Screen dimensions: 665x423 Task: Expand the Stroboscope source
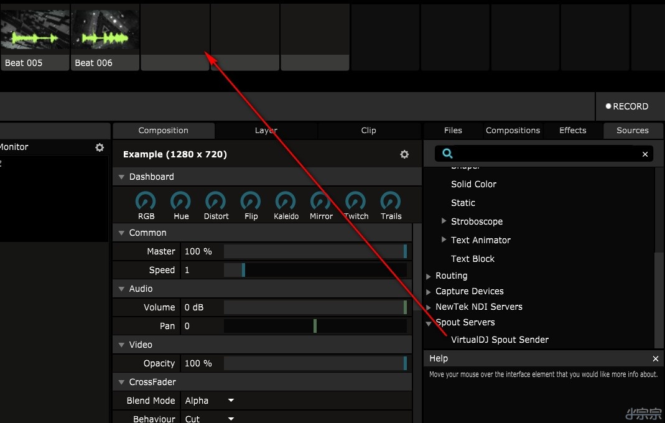click(444, 221)
